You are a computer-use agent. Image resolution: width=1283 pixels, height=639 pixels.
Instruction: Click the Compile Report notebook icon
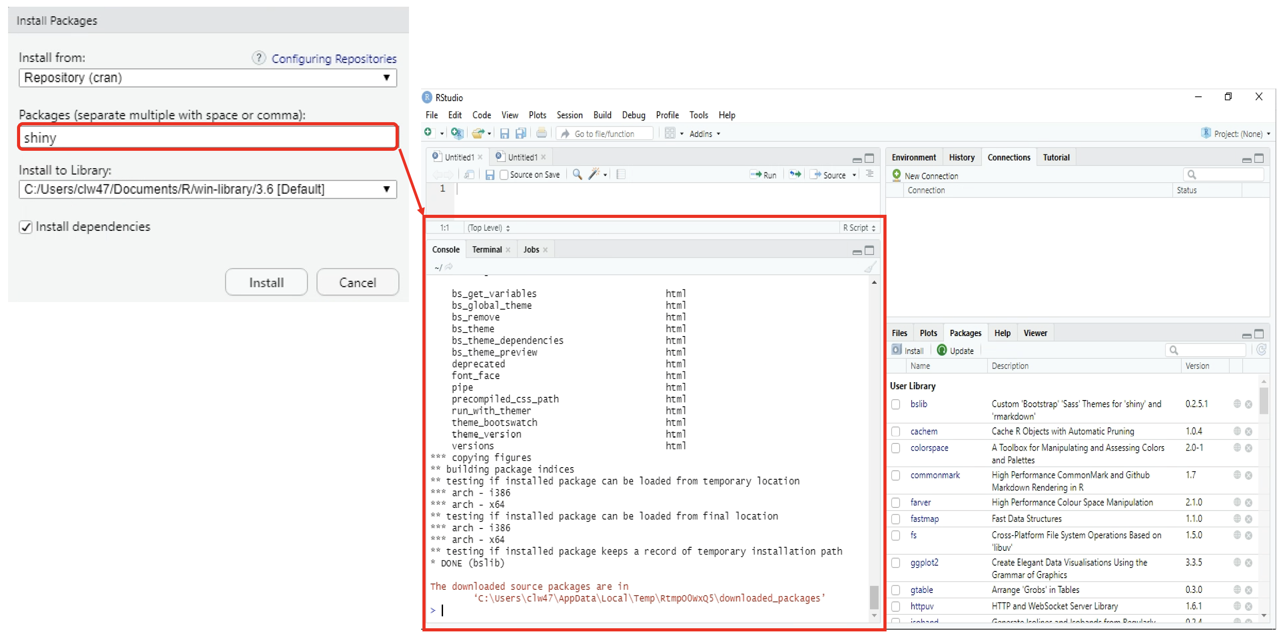point(620,174)
